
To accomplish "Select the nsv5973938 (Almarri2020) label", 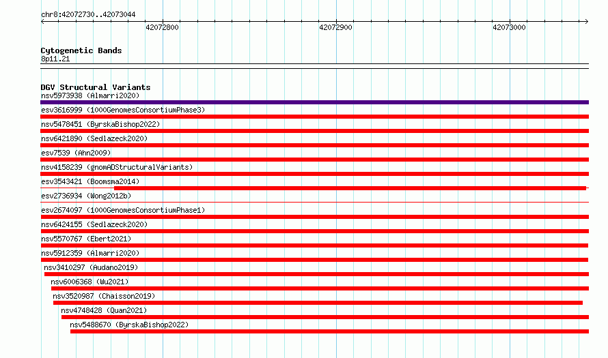I will [90, 95].
